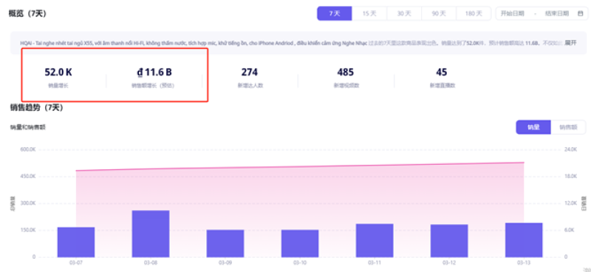Image resolution: width=591 pixels, height=272 pixels.
Task: Choose the 90天 time range tab
Action: (x=439, y=13)
